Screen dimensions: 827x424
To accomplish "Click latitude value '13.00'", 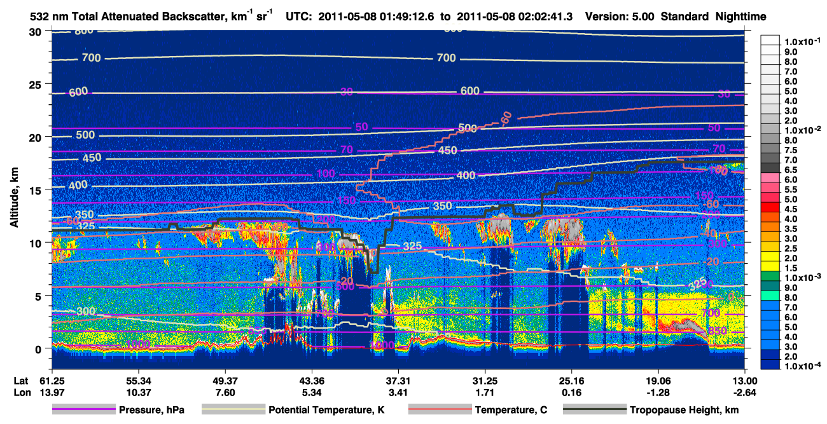I will coord(745,380).
